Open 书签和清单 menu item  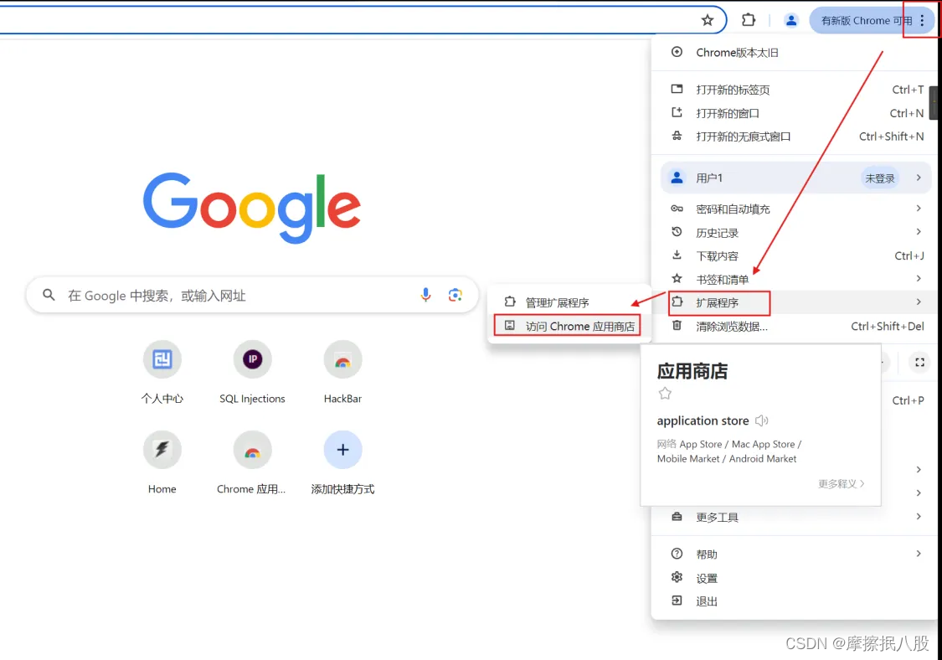point(795,279)
